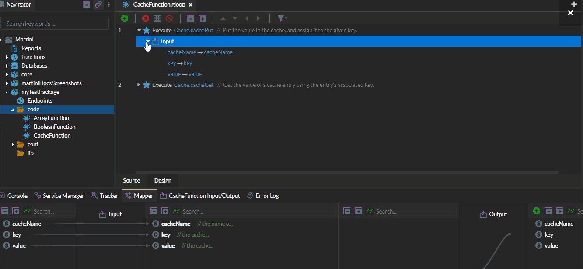Click the expand all icon in editor toolbar
Viewport: 583px width, 269px height.
202,18
